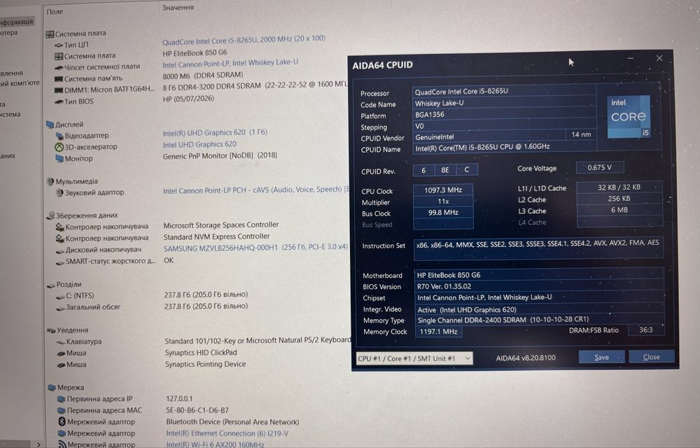
Task: Close the CPUID panel via Close button
Action: [651, 356]
